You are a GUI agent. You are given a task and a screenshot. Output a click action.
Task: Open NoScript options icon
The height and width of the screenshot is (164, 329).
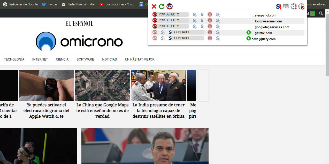[170, 6]
